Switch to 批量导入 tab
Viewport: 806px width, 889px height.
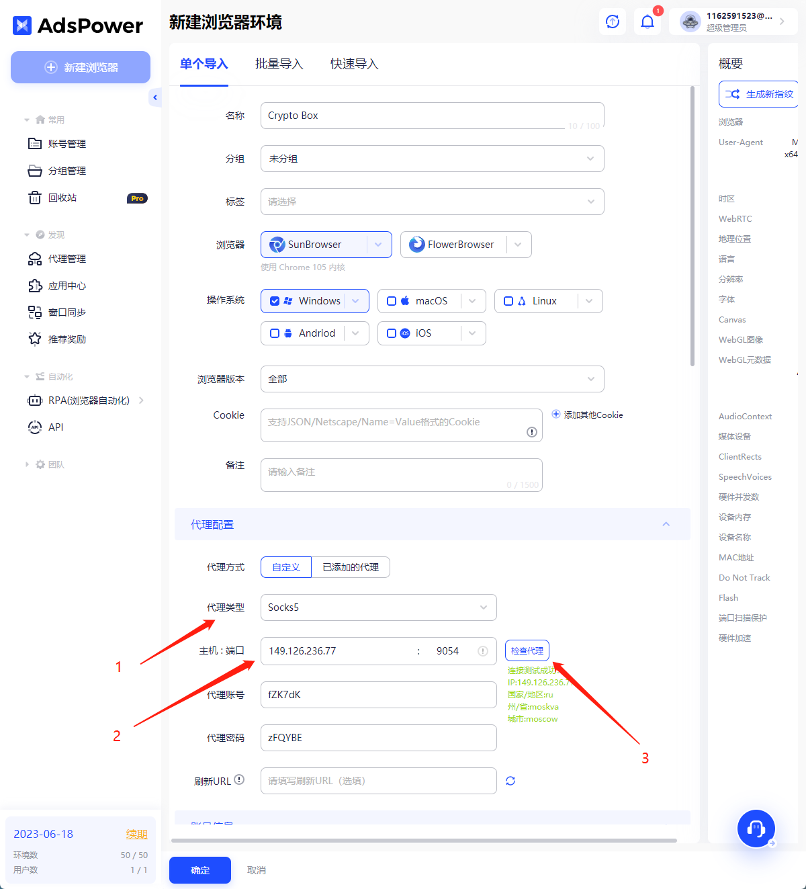point(279,64)
